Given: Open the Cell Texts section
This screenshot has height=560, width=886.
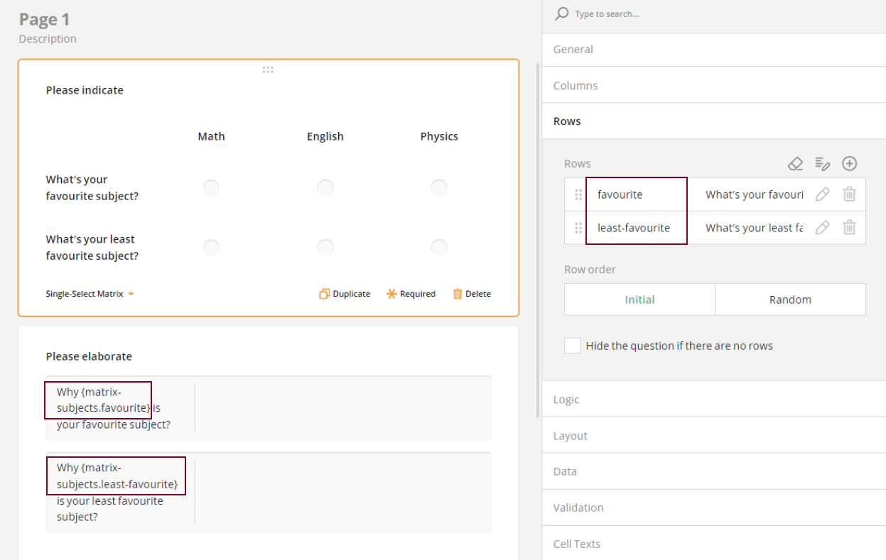Looking at the screenshot, I should tap(577, 544).
